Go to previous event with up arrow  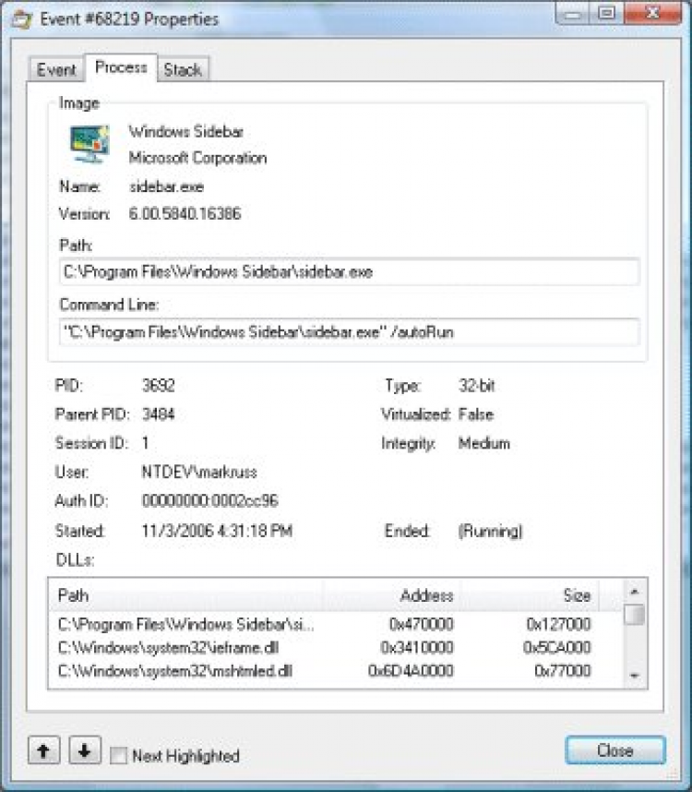44,750
